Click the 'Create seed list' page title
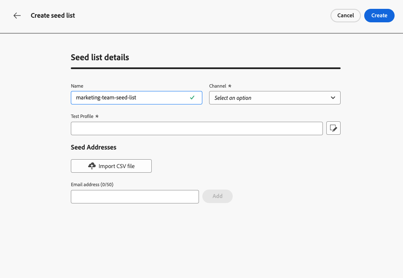403x278 pixels. [53, 16]
